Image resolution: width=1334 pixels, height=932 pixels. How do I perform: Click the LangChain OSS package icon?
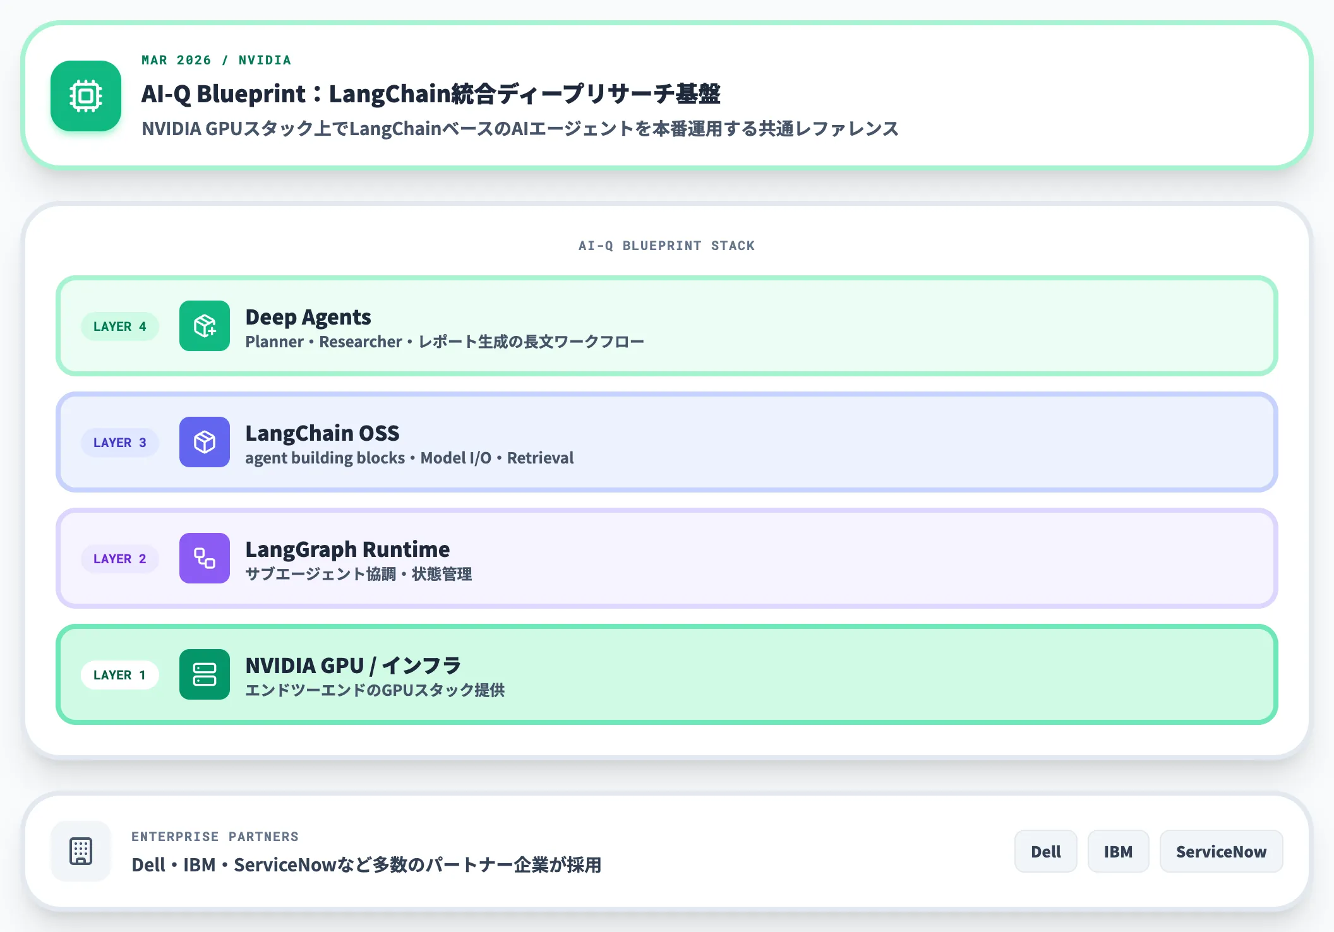[x=205, y=442]
